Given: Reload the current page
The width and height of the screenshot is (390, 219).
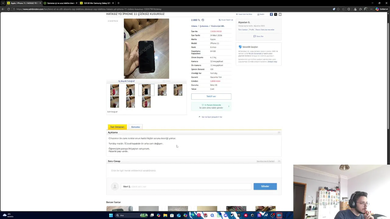Looking at the screenshot, I should pos(9,9).
